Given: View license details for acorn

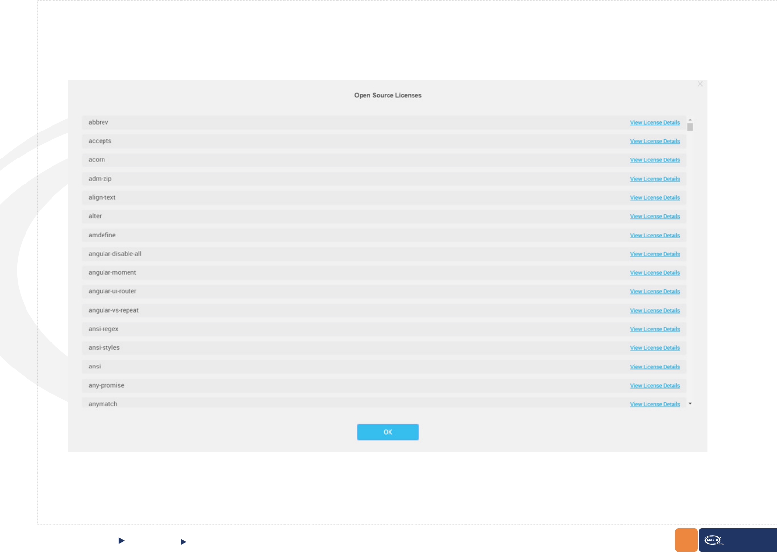Looking at the screenshot, I should [655, 160].
